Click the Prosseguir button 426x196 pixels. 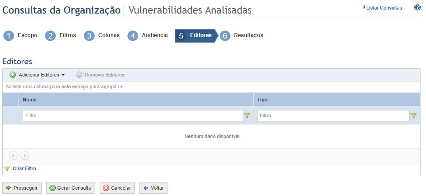pos(22,188)
